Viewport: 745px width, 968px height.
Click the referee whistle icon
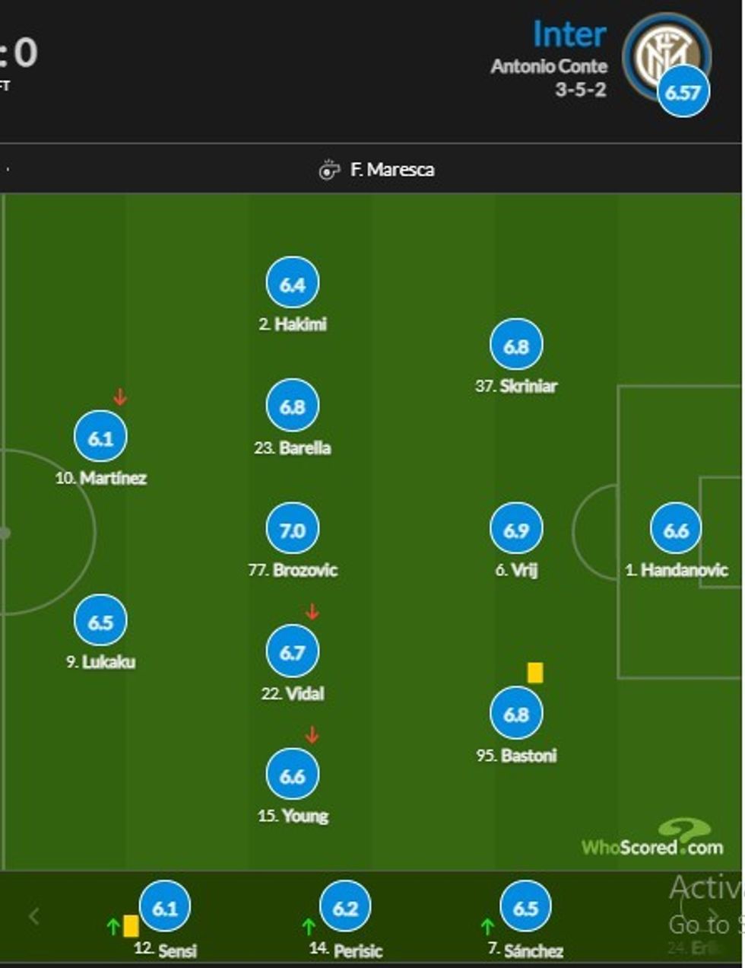(x=328, y=170)
